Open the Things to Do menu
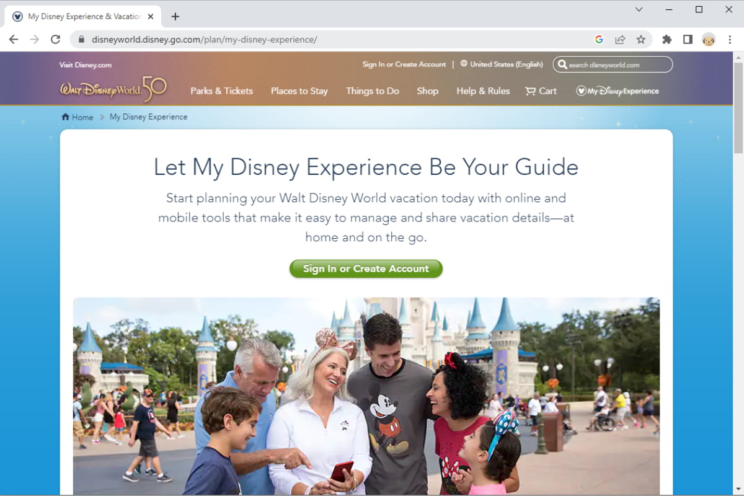Screen dimensions: 744x496 click(373, 91)
